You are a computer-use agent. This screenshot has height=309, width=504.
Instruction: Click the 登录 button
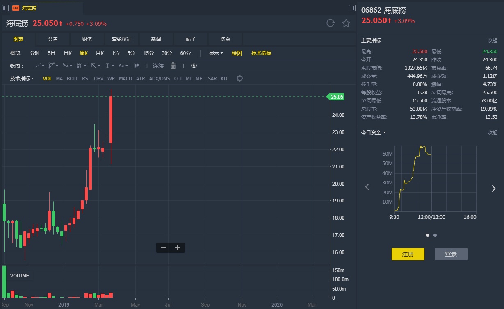pos(451,254)
